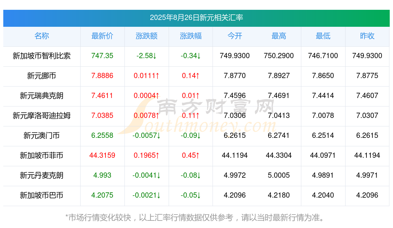Image resolution: width=393 pixels, height=228 pixels.
Task: Click the previous close 7.0307
Action: click(367, 116)
